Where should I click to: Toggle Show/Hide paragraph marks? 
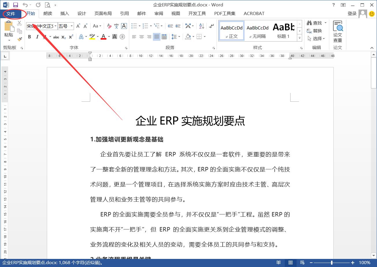coord(212,26)
